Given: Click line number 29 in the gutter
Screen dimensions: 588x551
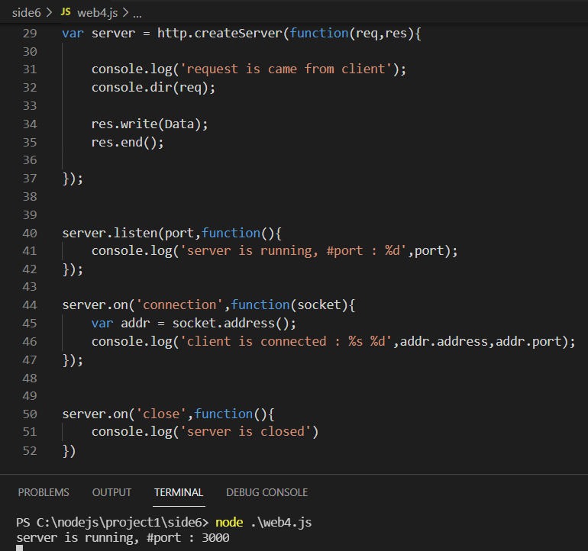Looking at the screenshot, I should click(30, 34).
